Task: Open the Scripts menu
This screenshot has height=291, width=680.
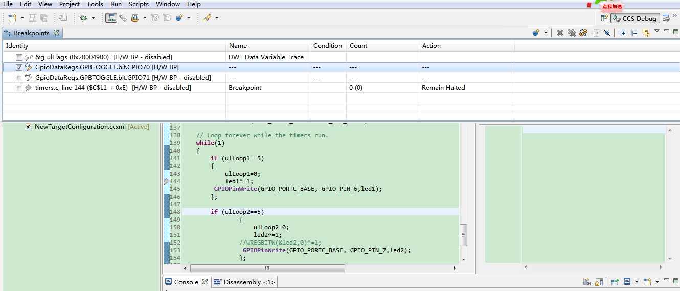Action: click(139, 4)
